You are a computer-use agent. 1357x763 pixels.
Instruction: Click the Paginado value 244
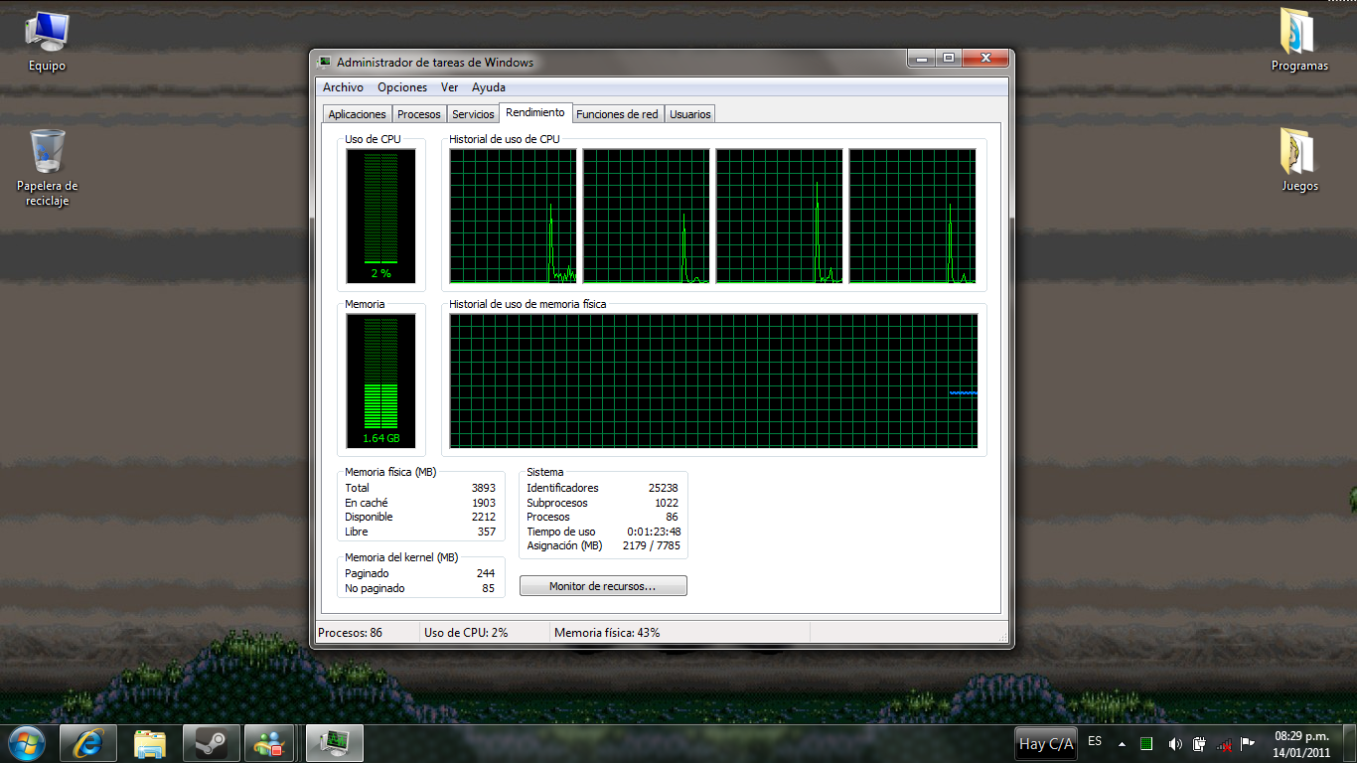(x=486, y=573)
